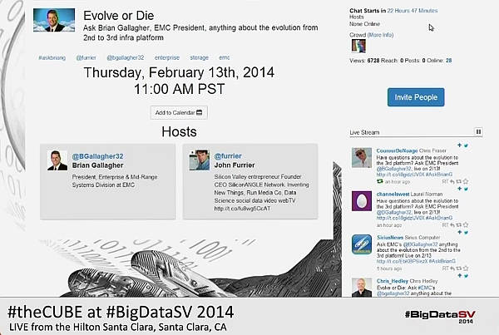
Task: Select the enterprise tag
Action: tap(167, 58)
